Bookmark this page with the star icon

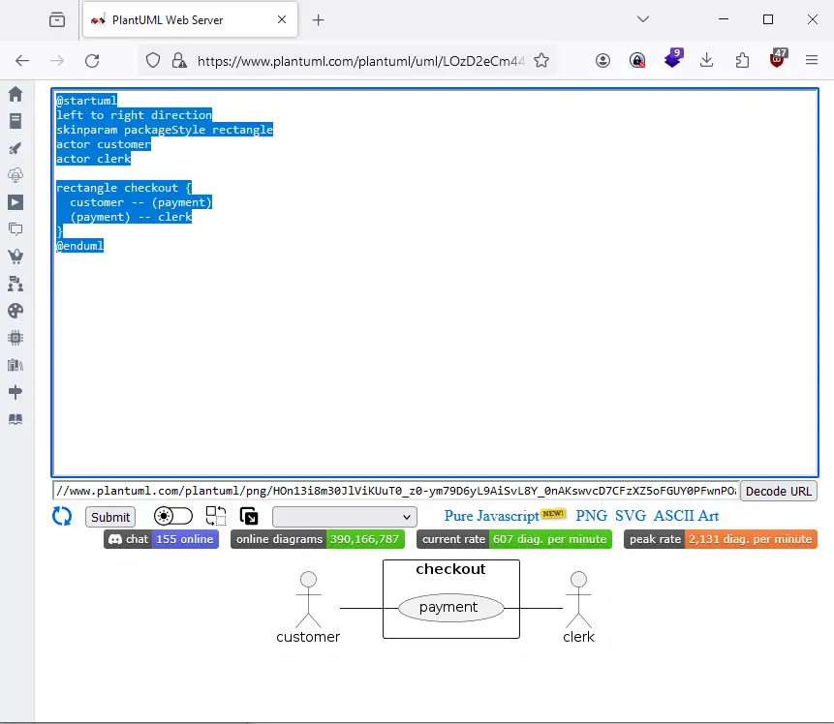coord(541,61)
